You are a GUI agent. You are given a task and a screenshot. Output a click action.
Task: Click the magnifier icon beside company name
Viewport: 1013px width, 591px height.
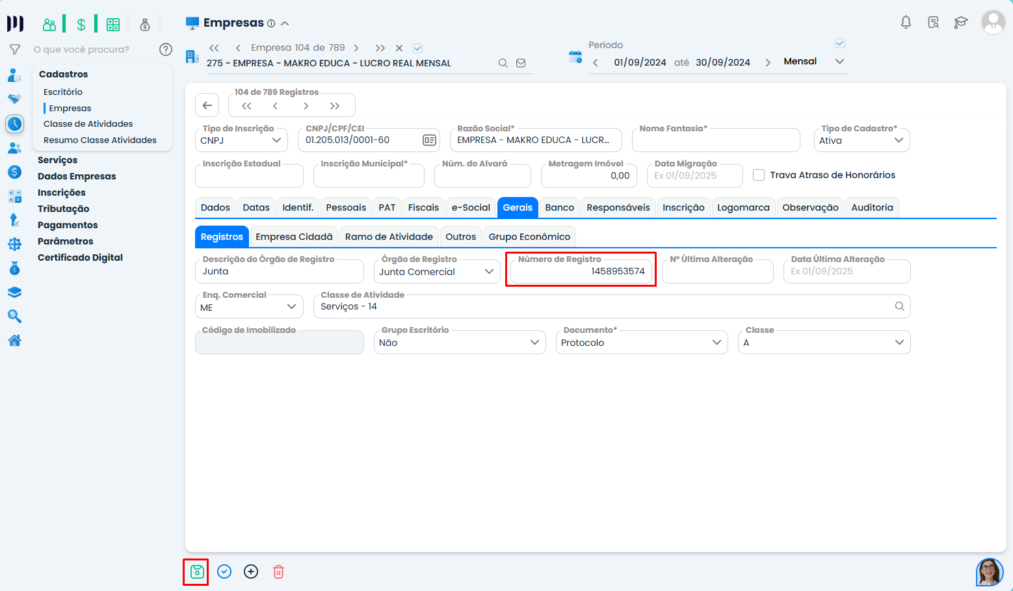(503, 63)
